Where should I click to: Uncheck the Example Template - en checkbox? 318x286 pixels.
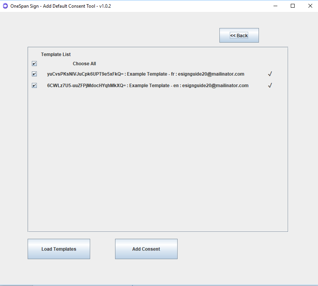coord(34,86)
